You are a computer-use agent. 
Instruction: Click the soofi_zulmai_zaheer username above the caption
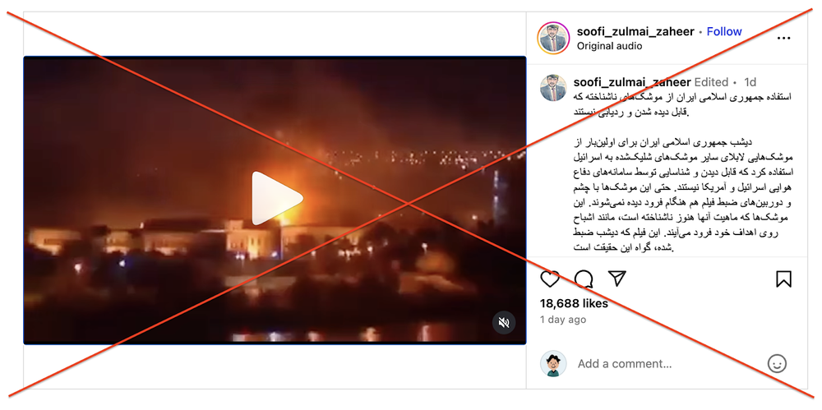click(x=632, y=82)
